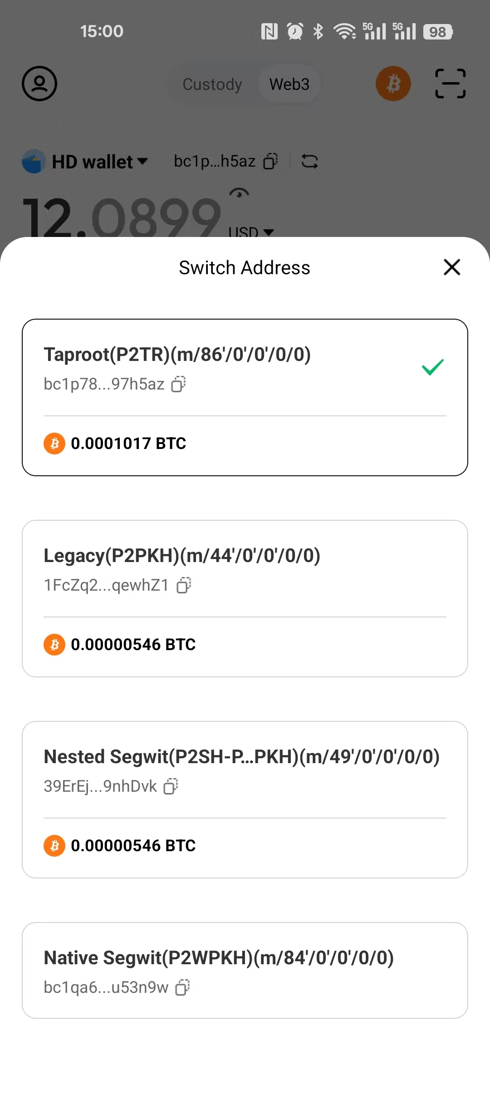Toggle balance visibility eye icon

click(x=239, y=193)
